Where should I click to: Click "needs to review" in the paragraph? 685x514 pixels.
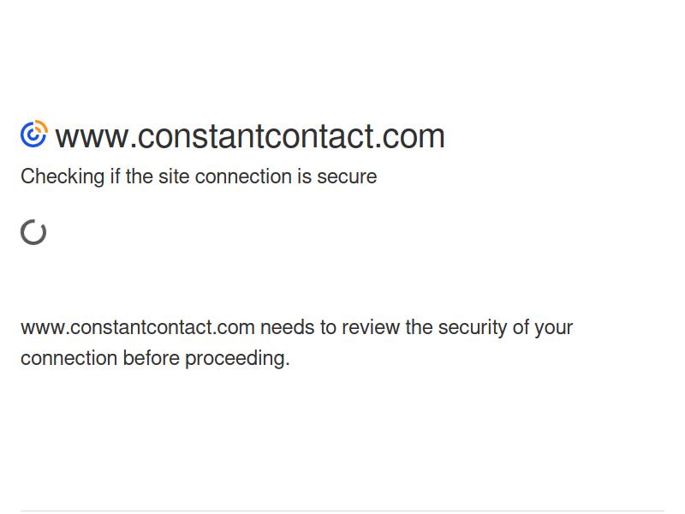[330, 327]
